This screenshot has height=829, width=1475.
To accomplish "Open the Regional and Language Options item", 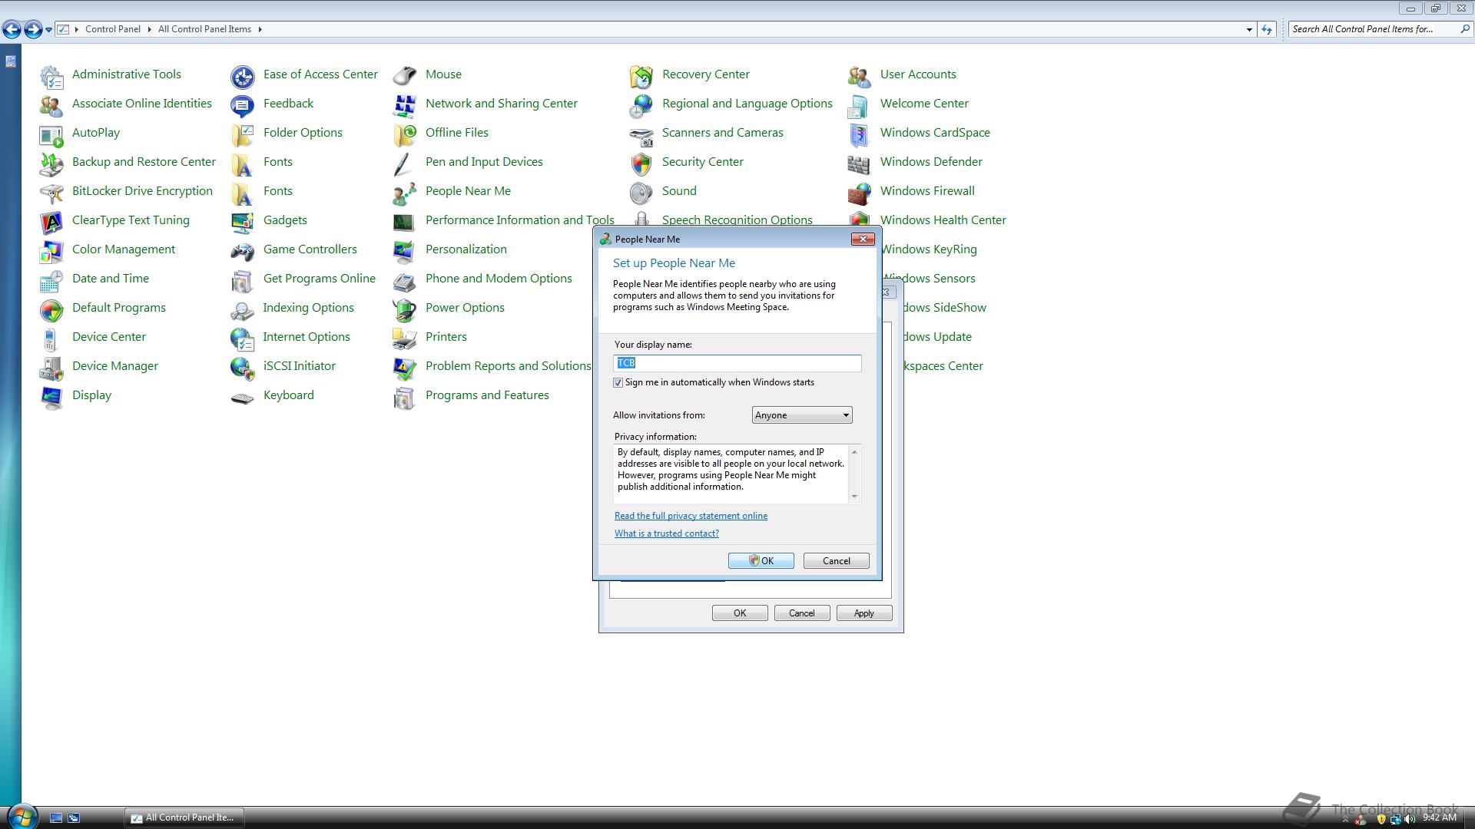I will [747, 104].
